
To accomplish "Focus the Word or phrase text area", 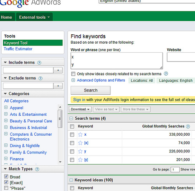I will [x=117, y=61].
